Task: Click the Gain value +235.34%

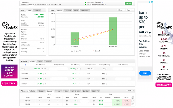Action: tap(39, 14)
